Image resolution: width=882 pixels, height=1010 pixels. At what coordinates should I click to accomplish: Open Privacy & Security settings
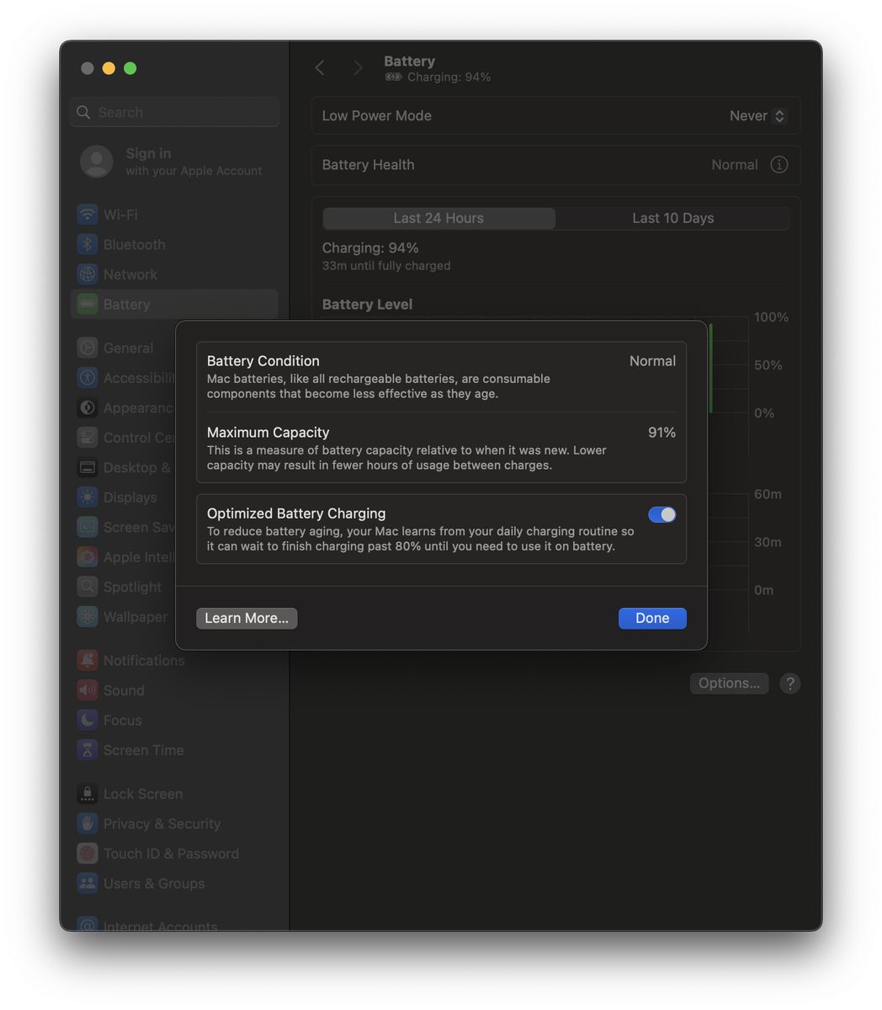pyautogui.click(x=161, y=824)
